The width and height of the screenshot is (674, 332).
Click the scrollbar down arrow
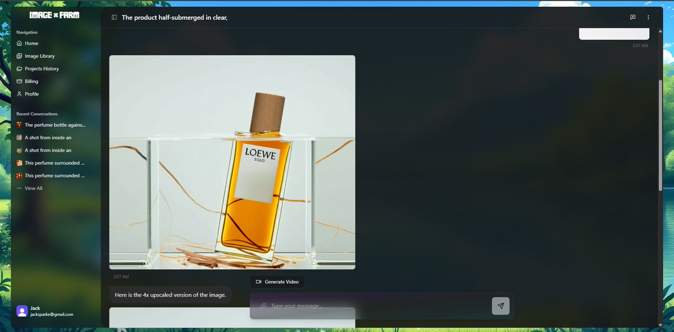click(x=660, y=325)
